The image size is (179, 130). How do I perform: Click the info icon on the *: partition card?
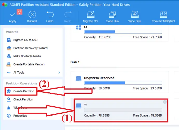point(165,102)
